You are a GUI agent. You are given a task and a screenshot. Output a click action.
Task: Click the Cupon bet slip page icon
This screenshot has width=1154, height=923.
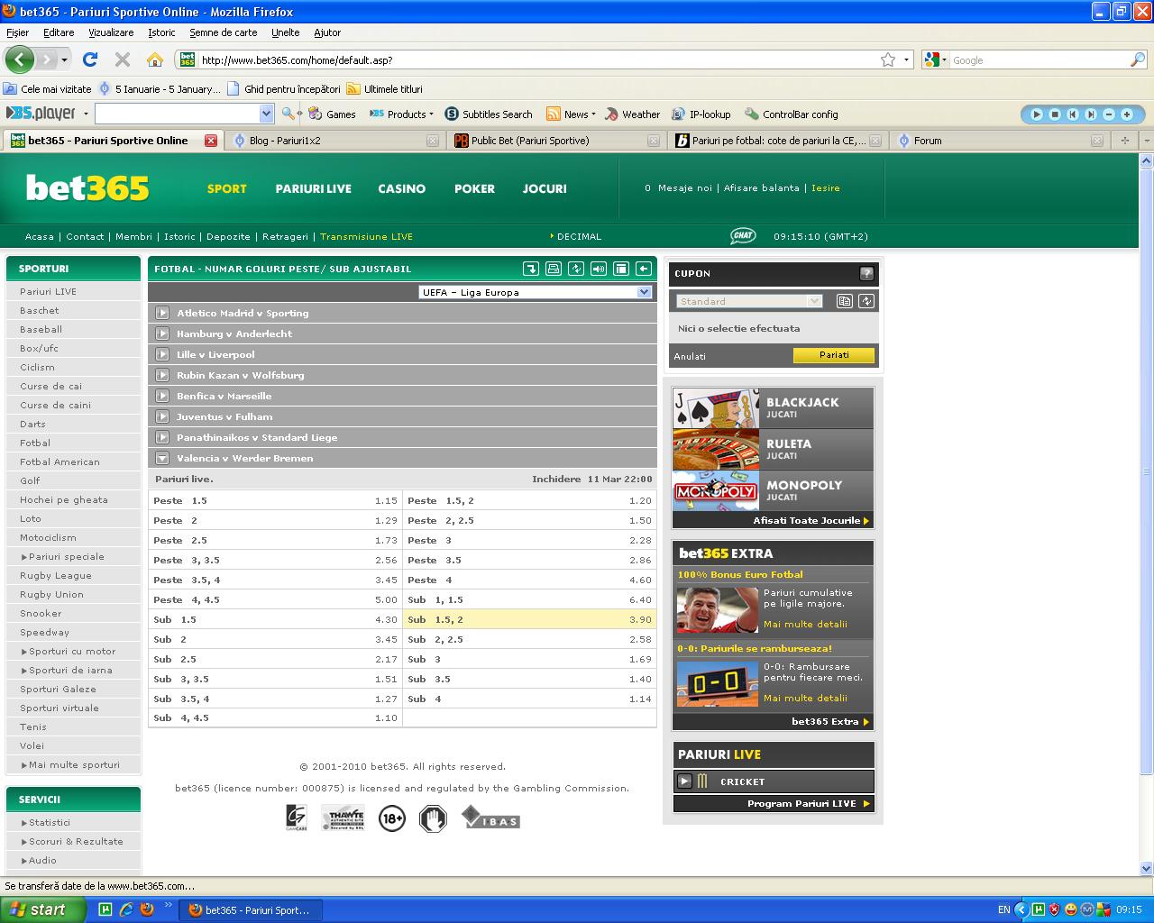(x=845, y=301)
